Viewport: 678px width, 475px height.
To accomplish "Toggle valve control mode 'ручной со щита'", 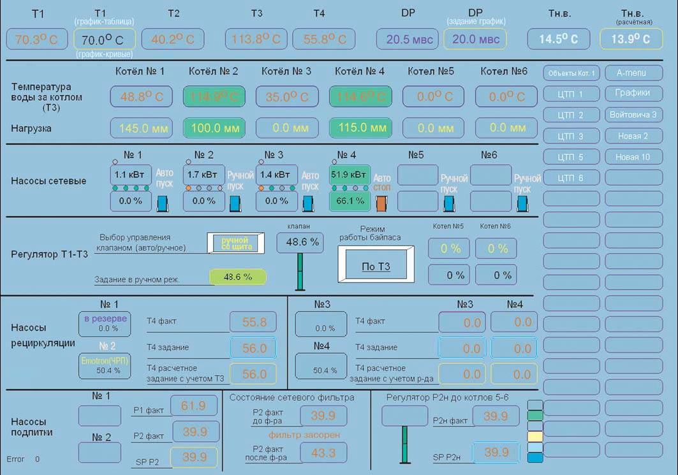I will click(x=235, y=243).
